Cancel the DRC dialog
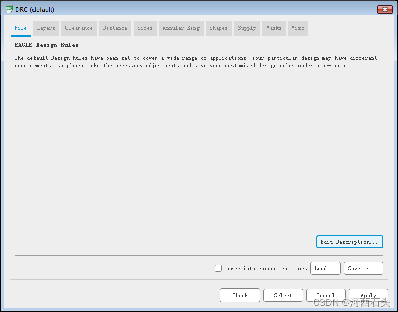This screenshot has height=312, width=398. coord(325,295)
